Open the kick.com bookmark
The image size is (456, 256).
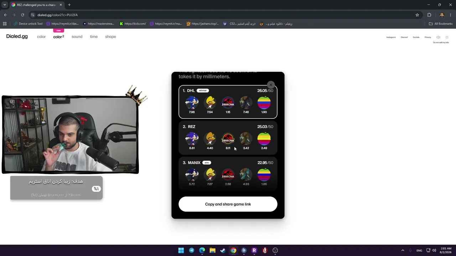[133, 24]
